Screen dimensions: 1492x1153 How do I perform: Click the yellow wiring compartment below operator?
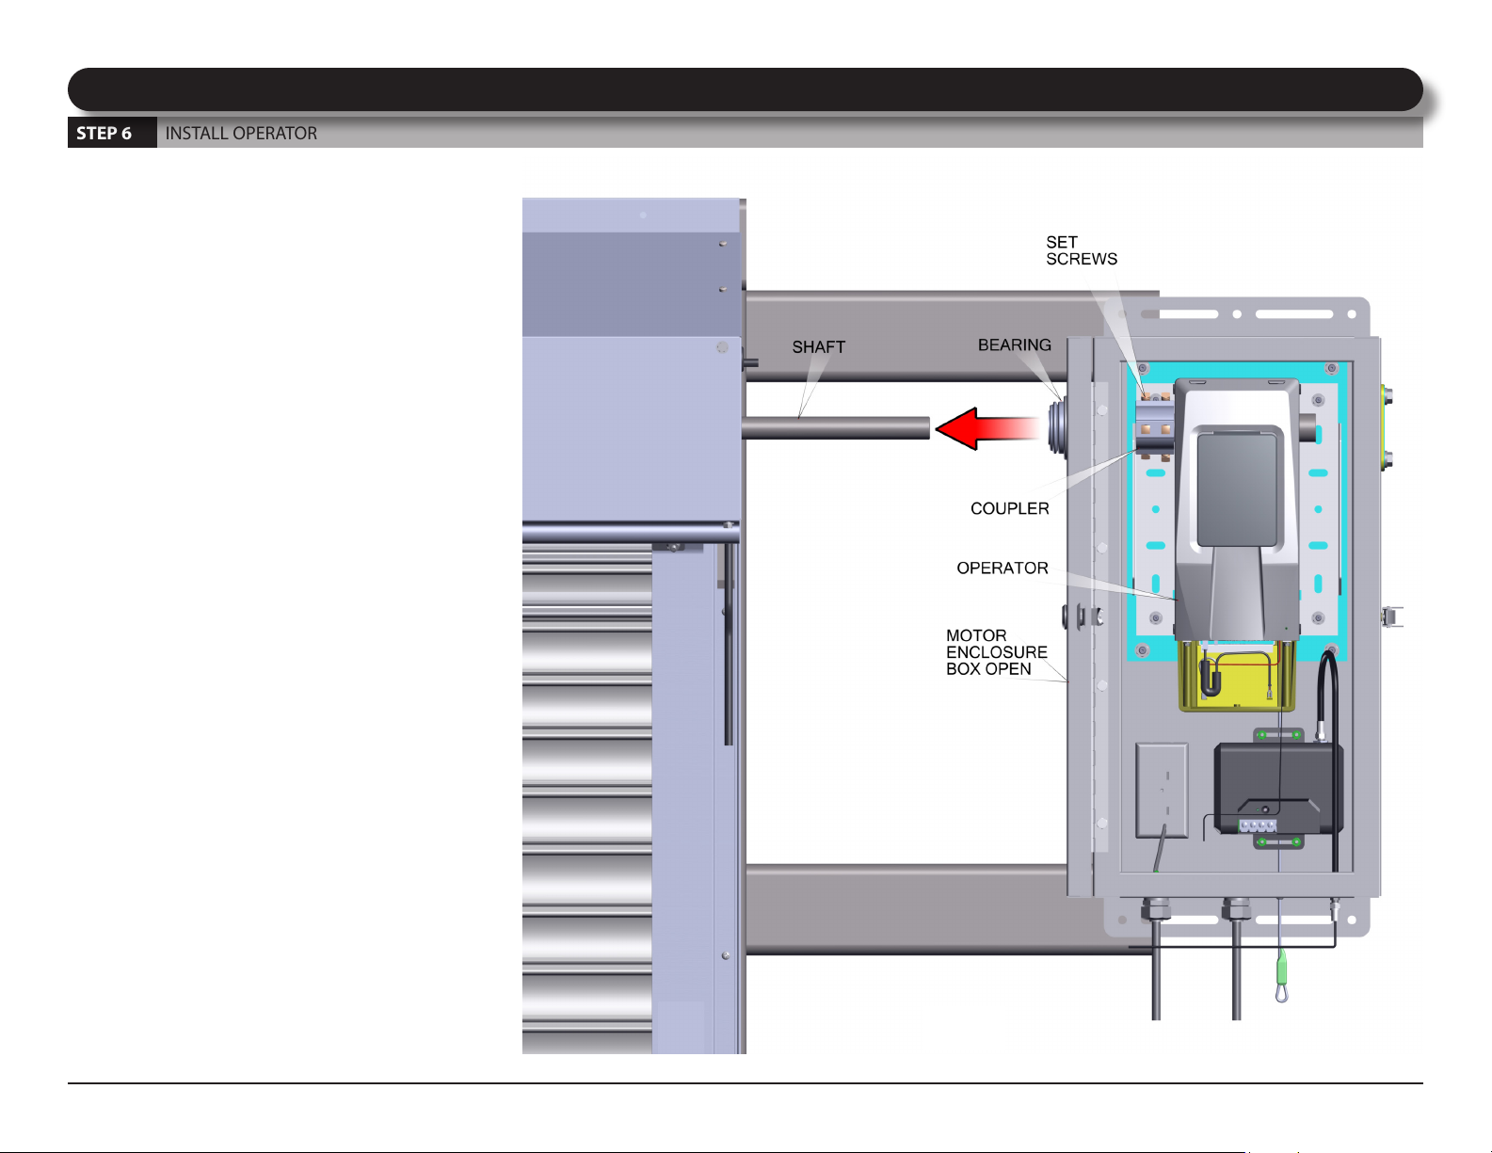[1236, 676]
